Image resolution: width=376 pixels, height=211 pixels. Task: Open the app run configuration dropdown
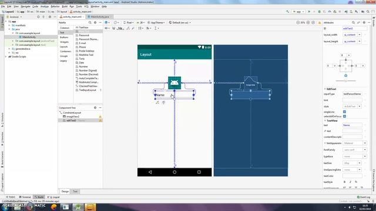point(298,12)
